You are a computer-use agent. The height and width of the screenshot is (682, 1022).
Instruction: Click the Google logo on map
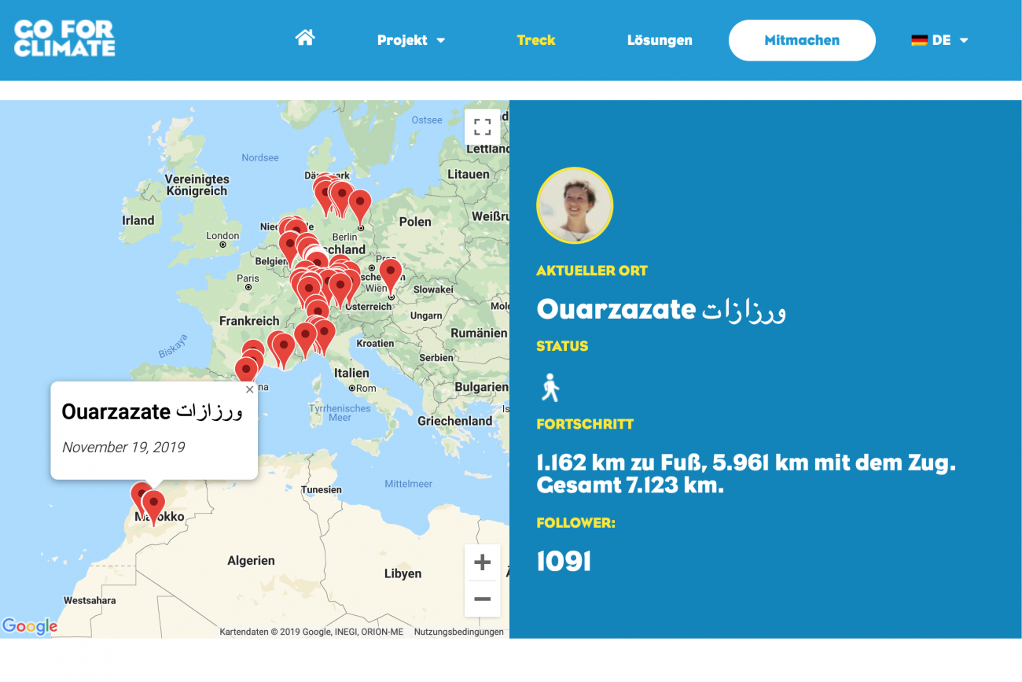30,626
